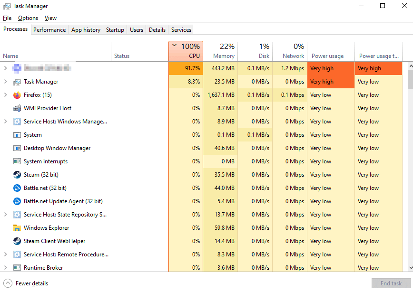Open the Options menu
Image resolution: width=413 pixels, height=292 pixels.
pyautogui.click(x=28, y=18)
